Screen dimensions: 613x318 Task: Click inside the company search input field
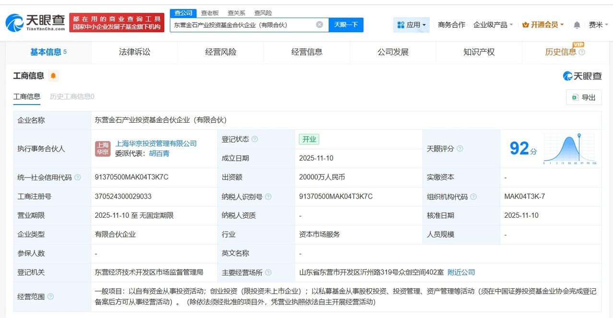240,24
